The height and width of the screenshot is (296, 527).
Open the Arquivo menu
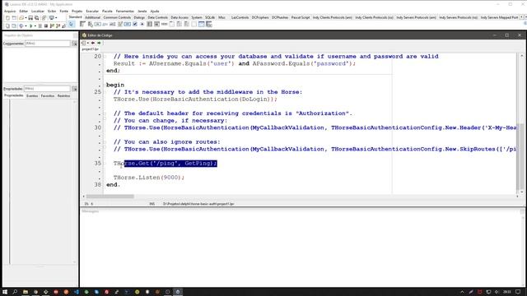10,11
